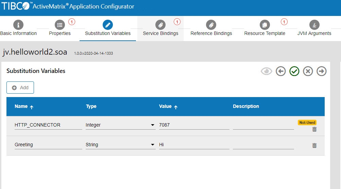Open the Resource Template copy icon
Screen dimensions: 341x189
(x=265, y=25)
